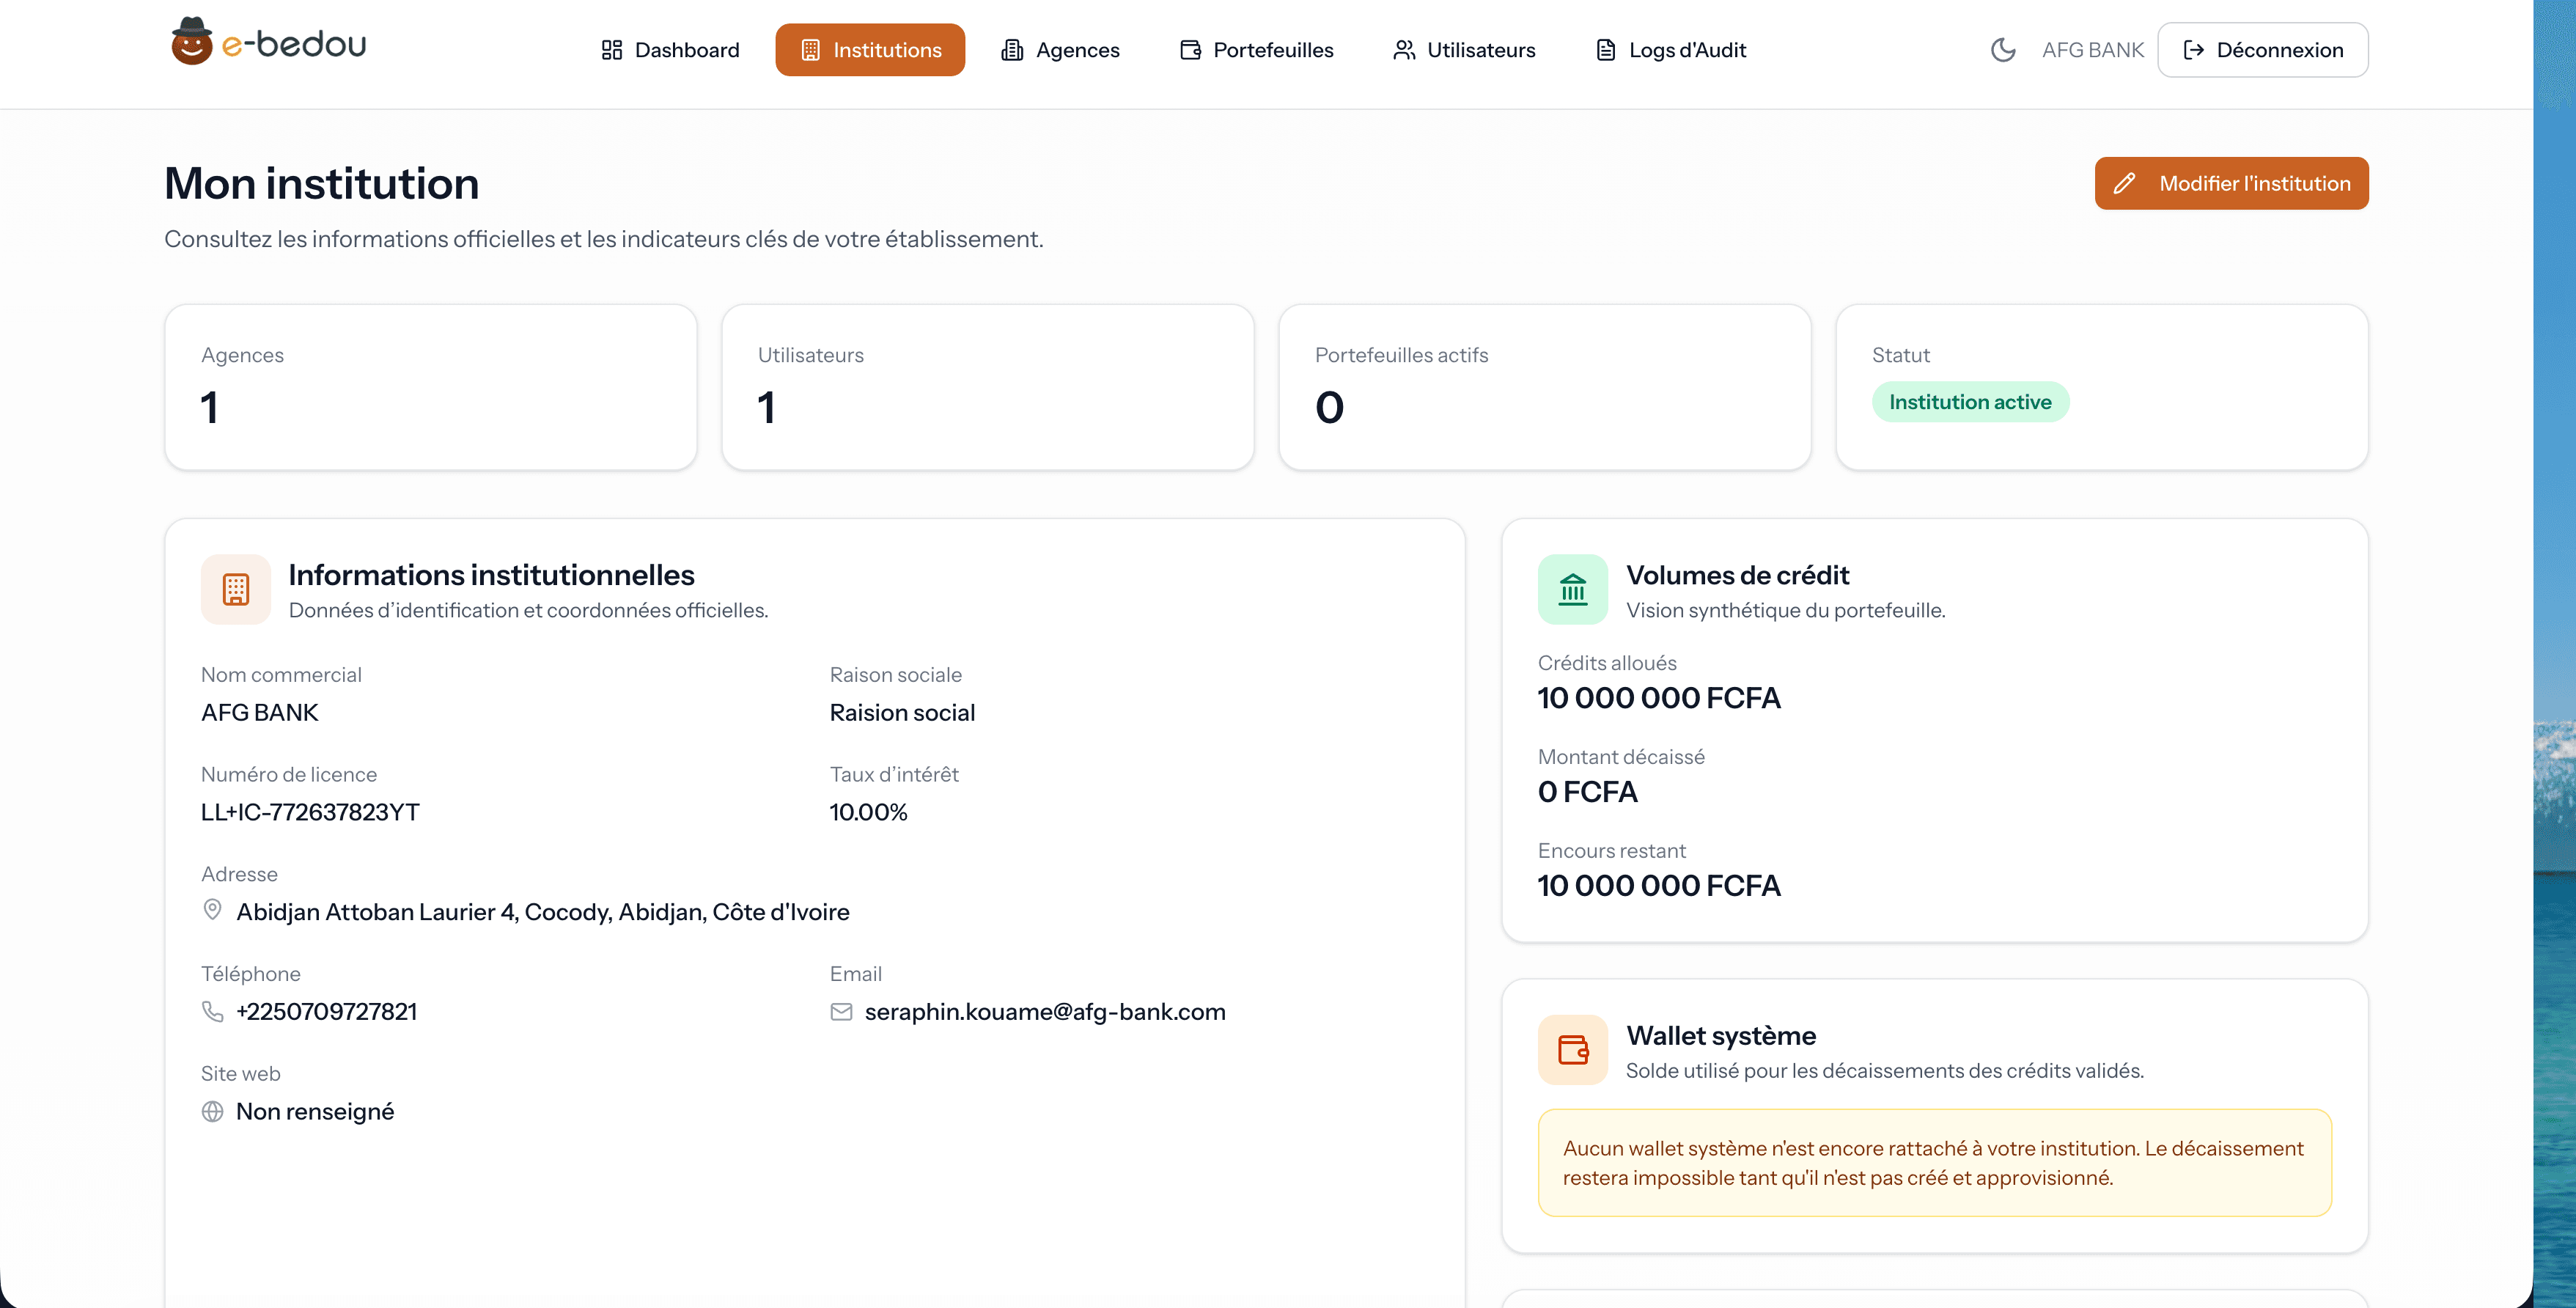Click the Montant décaissé value 0 FCFA

[1588, 792]
